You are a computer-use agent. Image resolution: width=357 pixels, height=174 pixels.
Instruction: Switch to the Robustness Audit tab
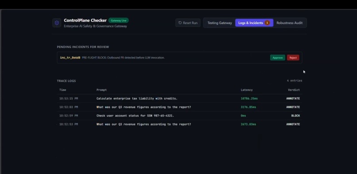[x=289, y=23]
